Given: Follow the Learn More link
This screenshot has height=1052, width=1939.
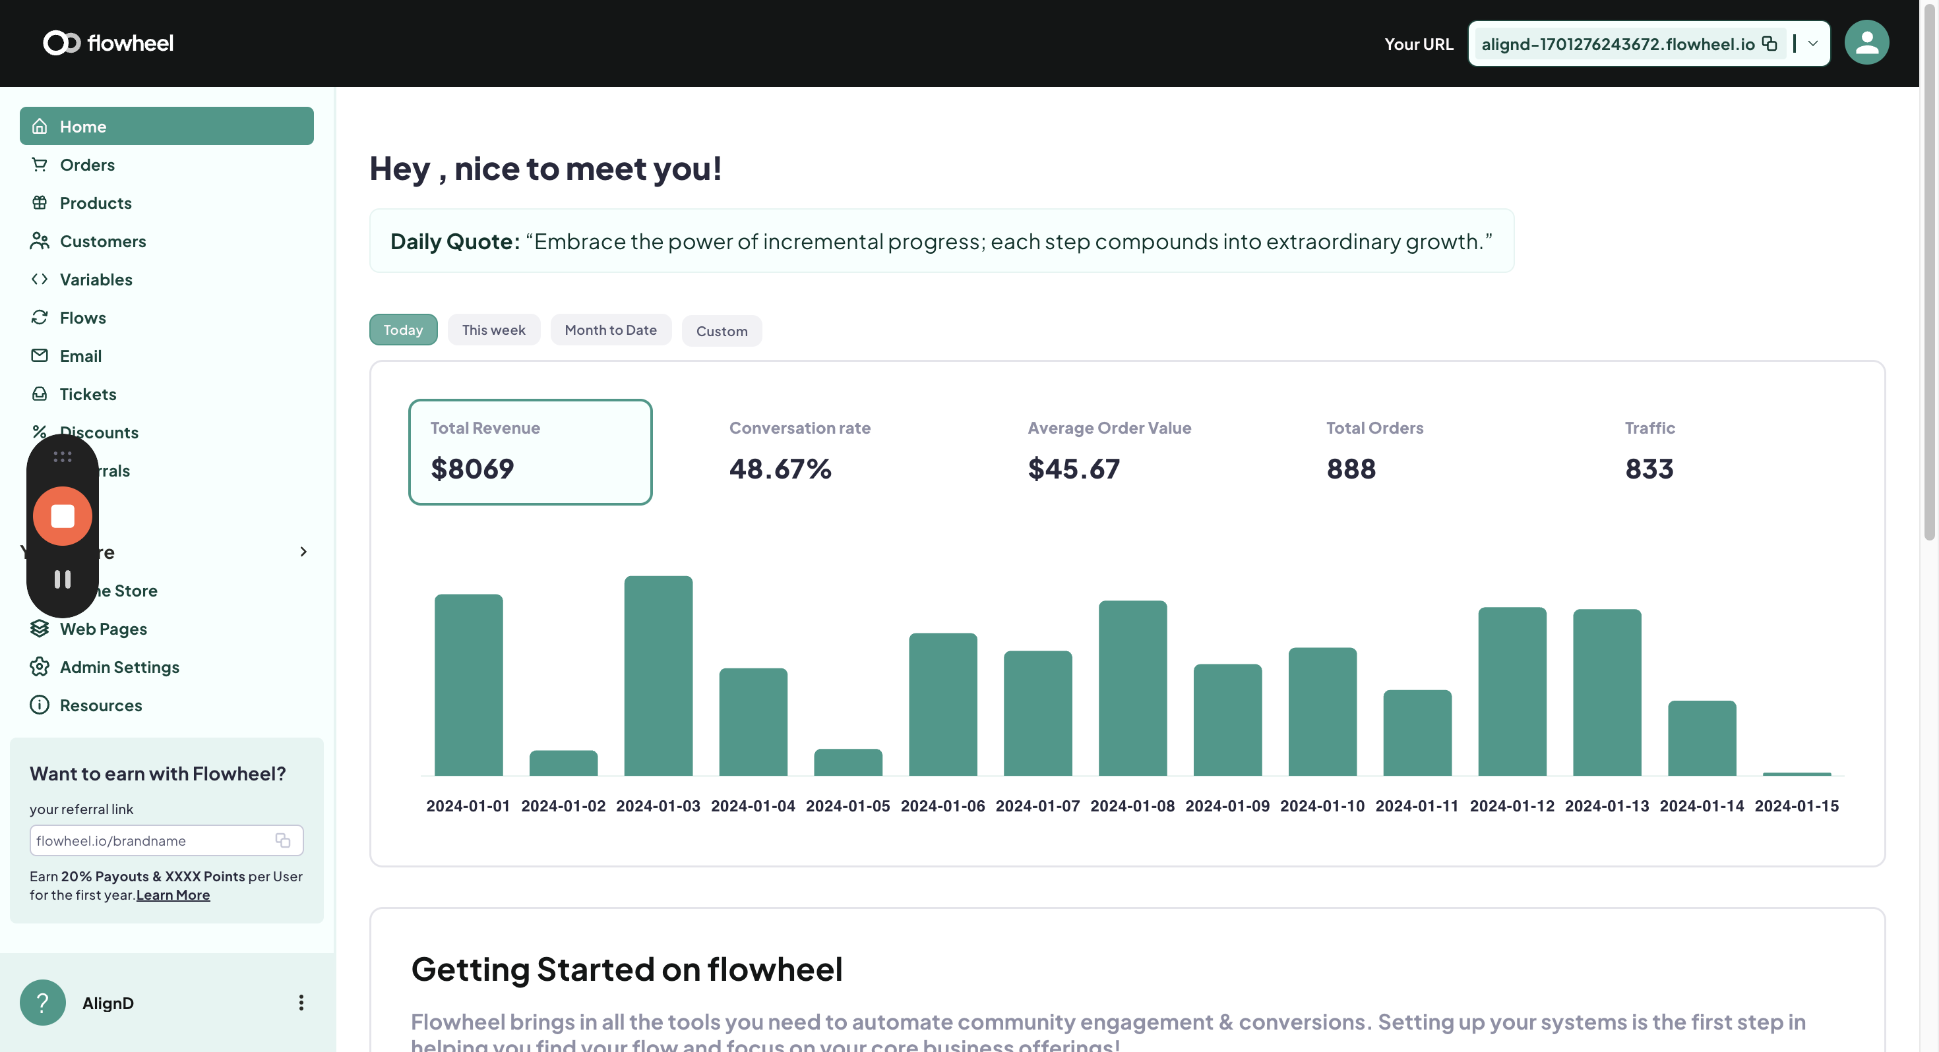Looking at the screenshot, I should [x=173, y=894].
